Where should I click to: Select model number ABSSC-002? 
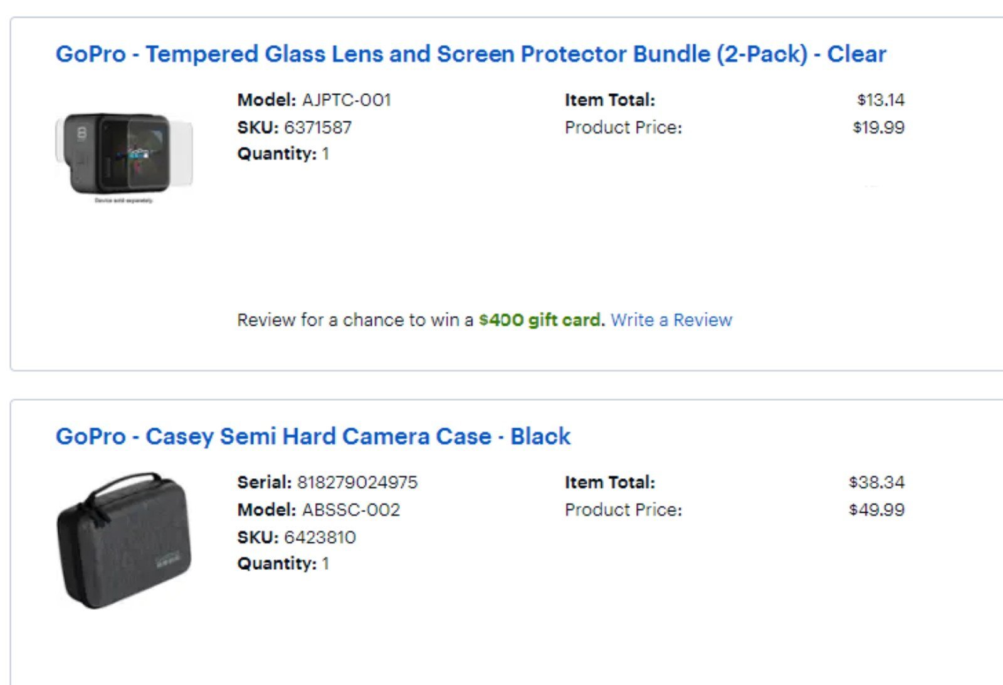click(351, 510)
